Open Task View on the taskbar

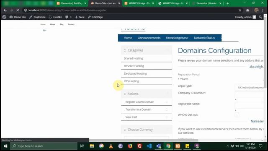82,146
